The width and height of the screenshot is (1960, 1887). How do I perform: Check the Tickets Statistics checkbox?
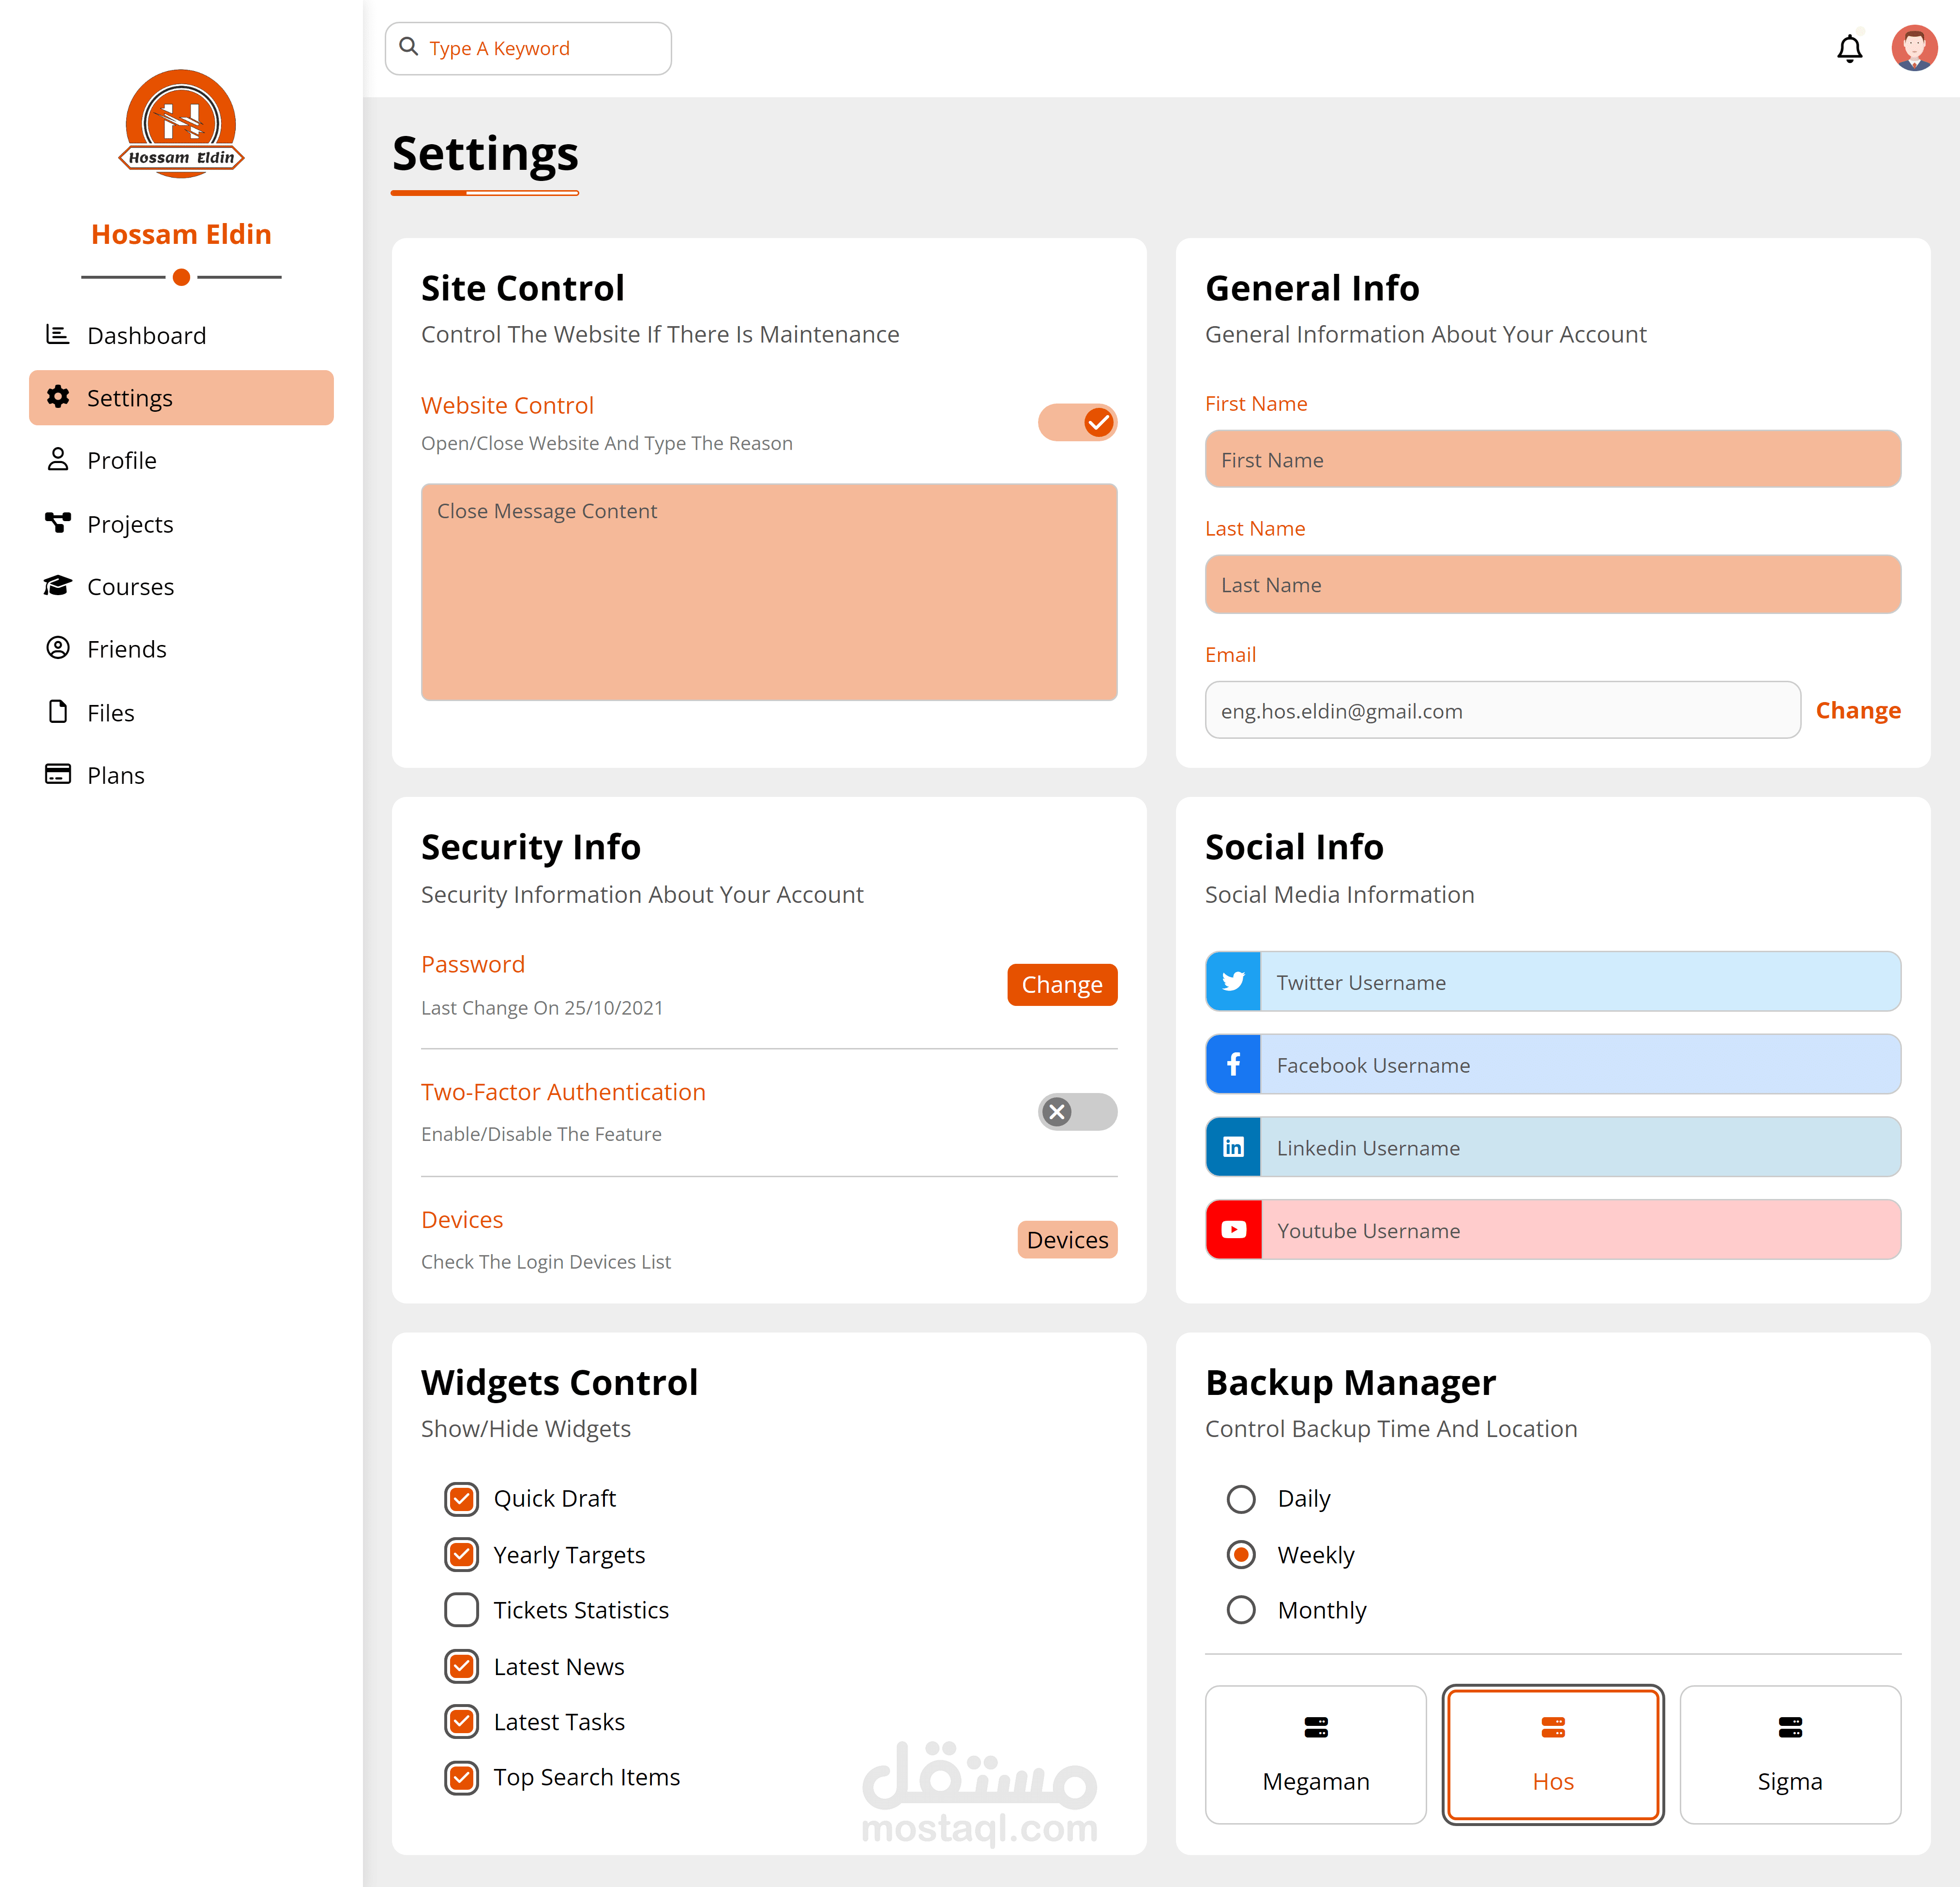point(461,1610)
